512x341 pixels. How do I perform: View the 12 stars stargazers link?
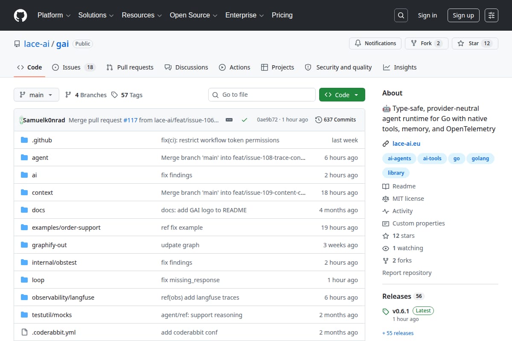point(399,236)
